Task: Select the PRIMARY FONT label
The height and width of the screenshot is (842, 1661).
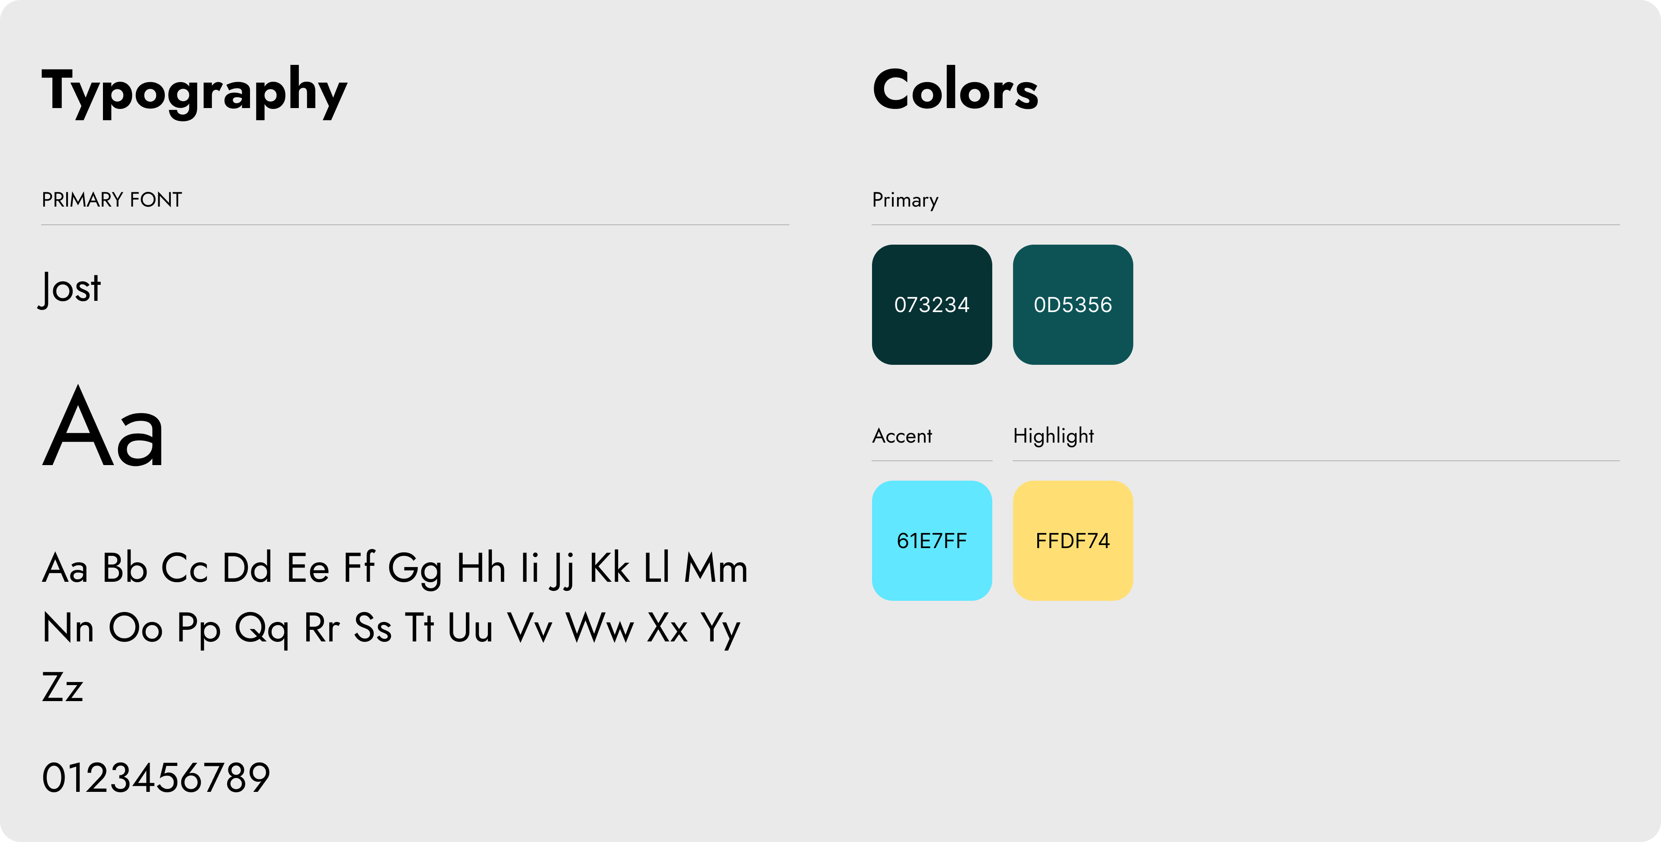Action: [x=112, y=200]
